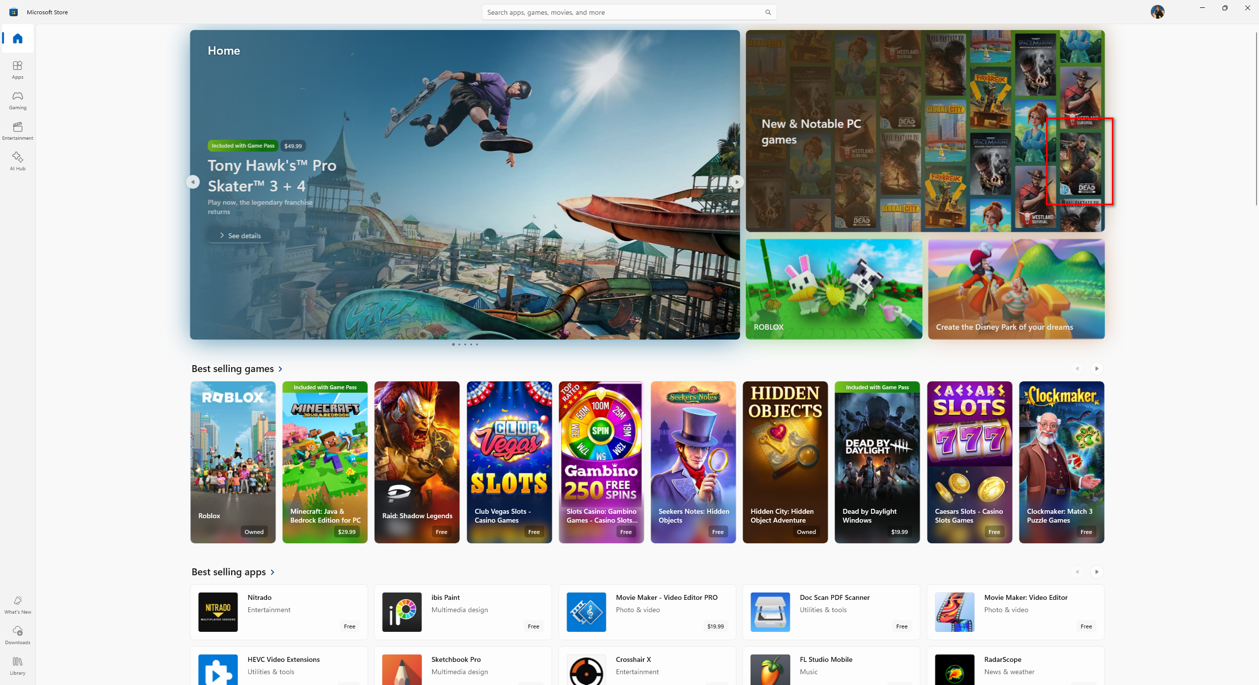The height and width of the screenshot is (685, 1259).
Task: Open the HEVC Video Extensions icon
Action: click(218, 670)
